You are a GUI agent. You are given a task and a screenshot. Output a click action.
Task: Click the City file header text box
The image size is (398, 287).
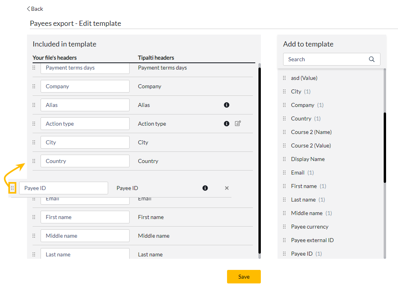point(85,142)
